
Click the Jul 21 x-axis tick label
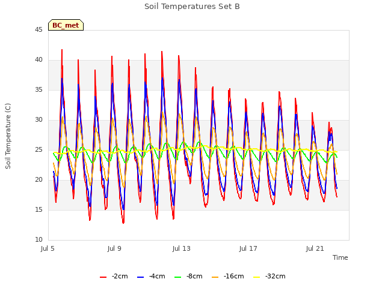[315, 249]
